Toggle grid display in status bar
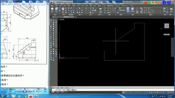Screen dimensions: 175x98 pyautogui.click(x=126, y=92)
